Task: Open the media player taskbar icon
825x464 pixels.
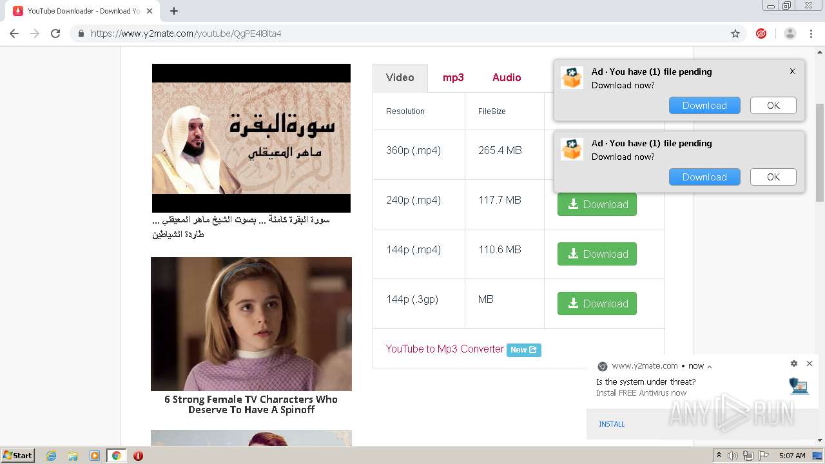Action: (x=95, y=456)
